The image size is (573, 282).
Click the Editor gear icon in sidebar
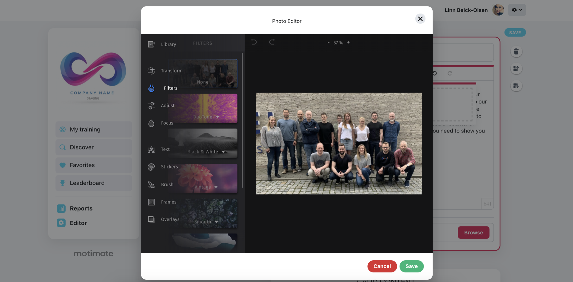pos(61,223)
